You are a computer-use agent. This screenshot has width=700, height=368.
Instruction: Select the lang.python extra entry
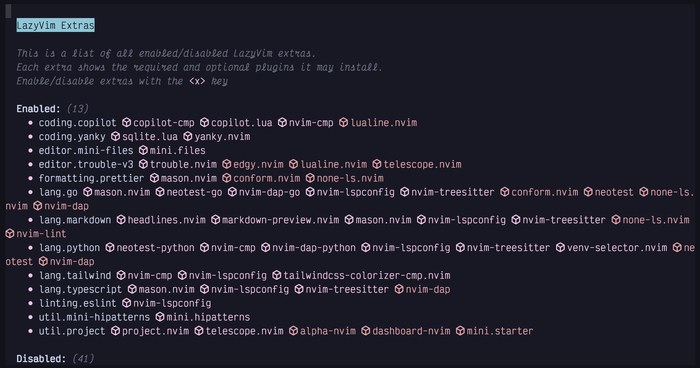(70, 248)
